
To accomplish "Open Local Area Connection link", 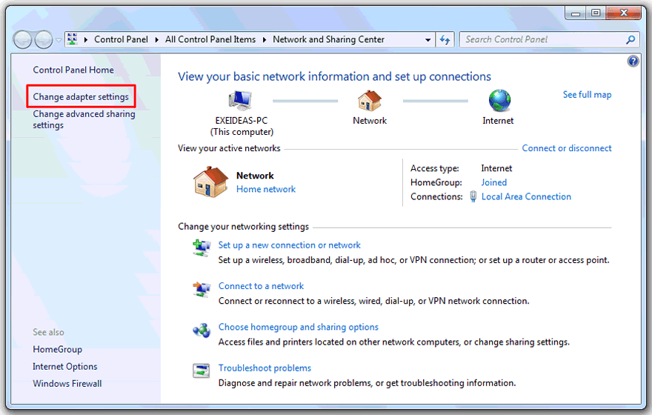I will pos(526,196).
